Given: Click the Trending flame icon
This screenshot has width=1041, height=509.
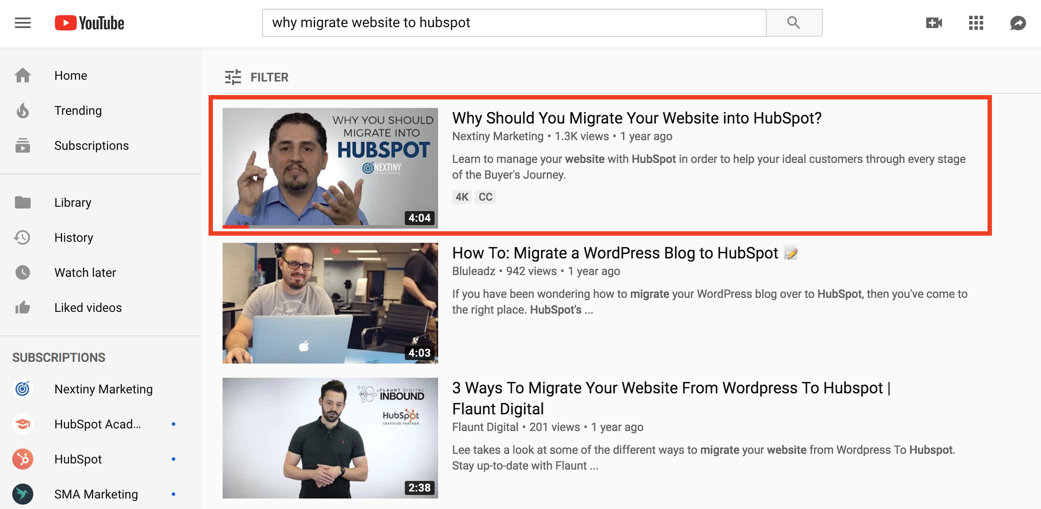Looking at the screenshot, I should click(x=23, y=110).
